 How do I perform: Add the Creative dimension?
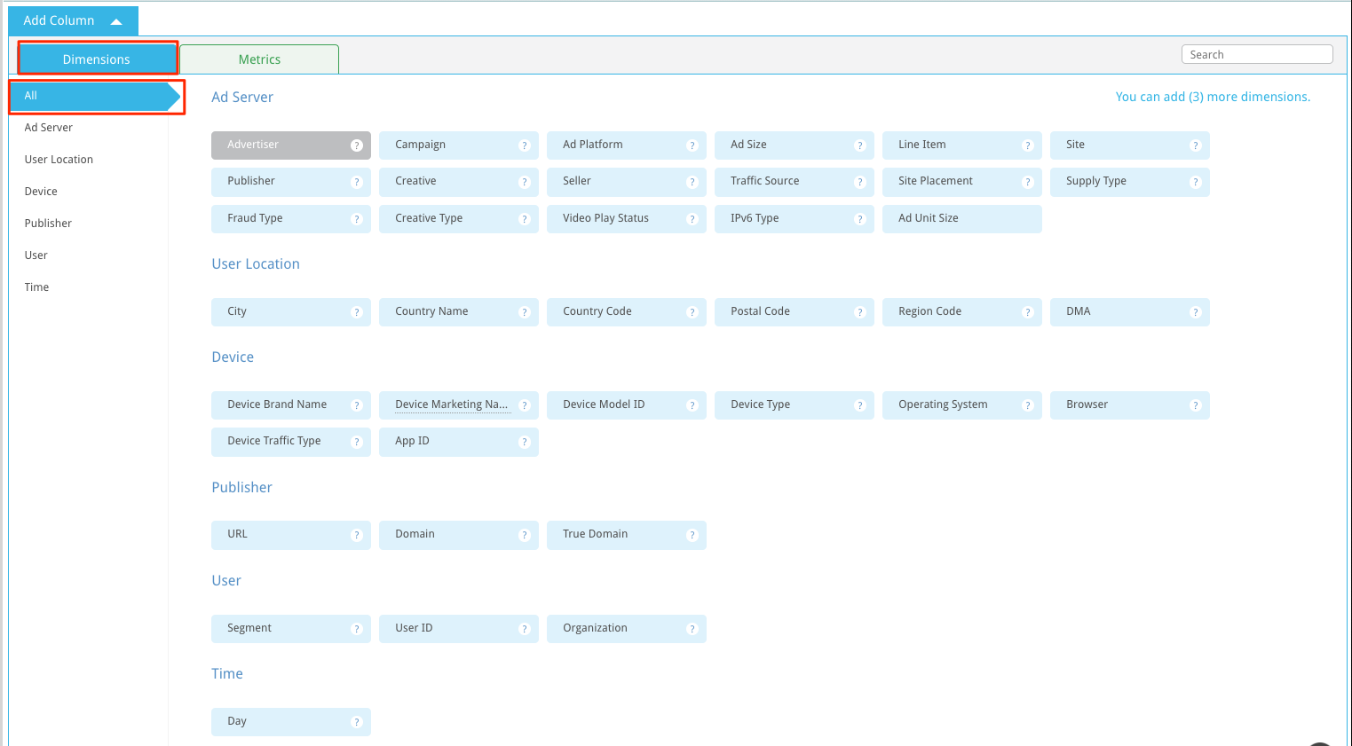(x=459, y=182)
